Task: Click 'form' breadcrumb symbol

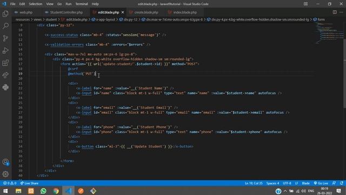Action: click(x=321, y=19)
